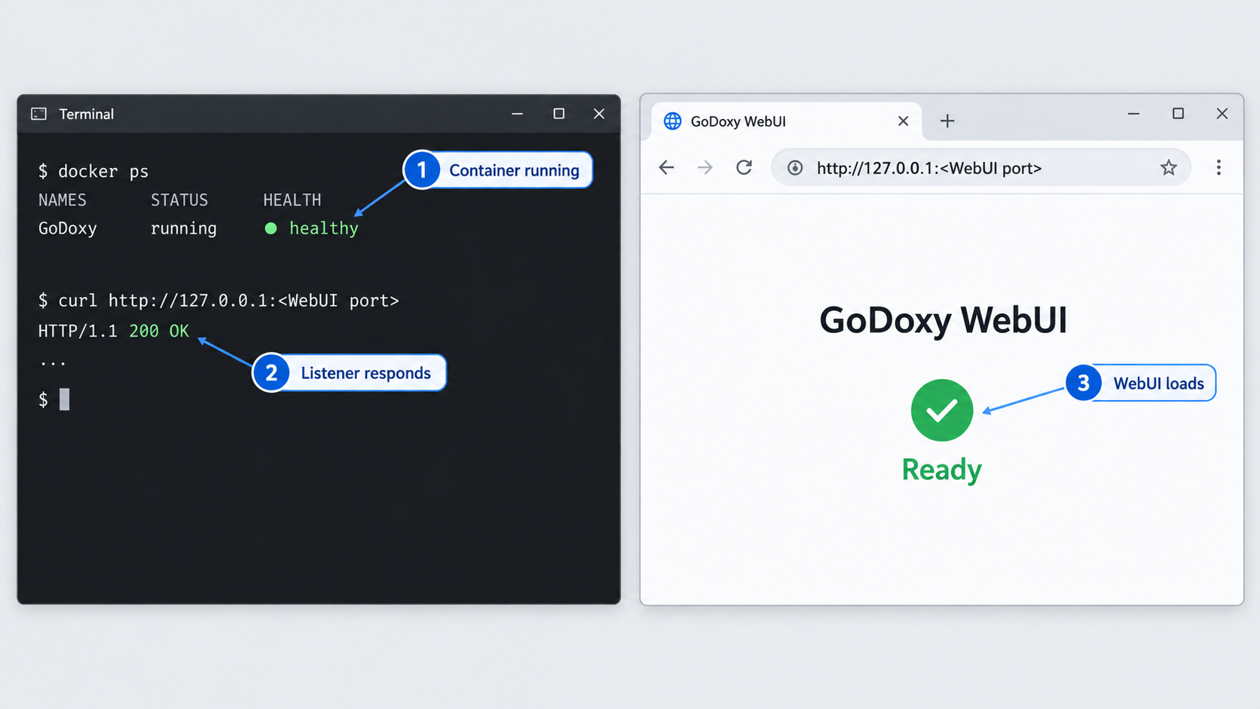The image size is (1260, 709).
Task: Click the 'GoDoxy WebUI' page heading
Action: 943,320
